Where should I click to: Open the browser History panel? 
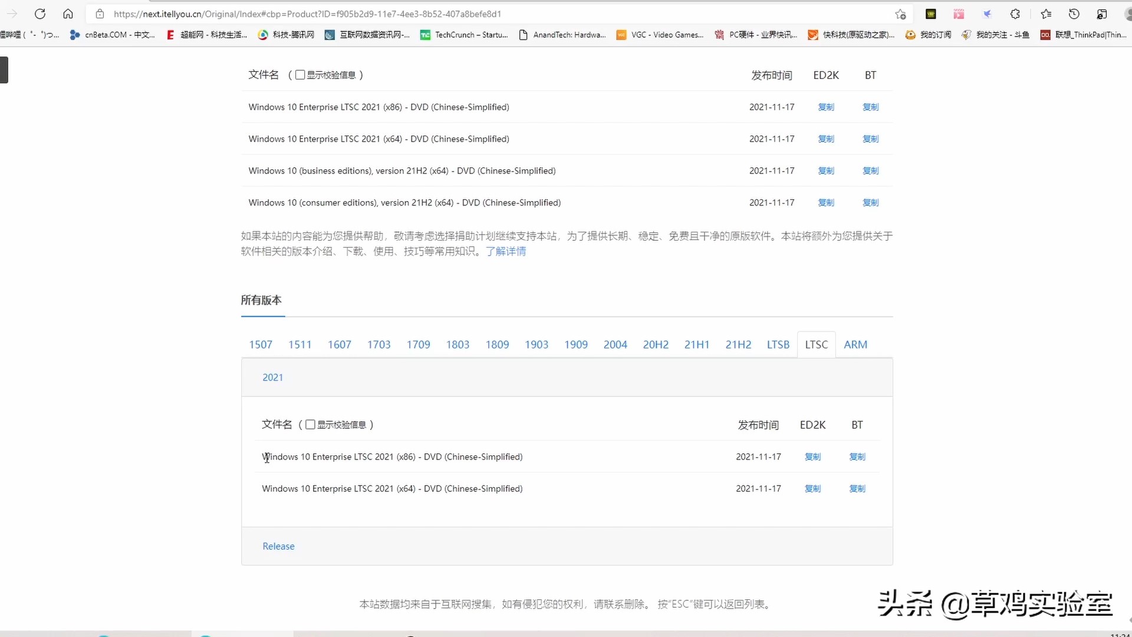[1074, 14]
